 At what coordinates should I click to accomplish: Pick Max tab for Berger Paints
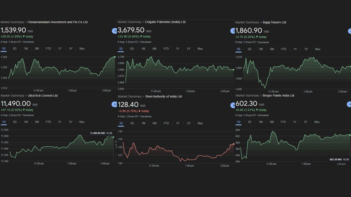(x=317, y=122)
